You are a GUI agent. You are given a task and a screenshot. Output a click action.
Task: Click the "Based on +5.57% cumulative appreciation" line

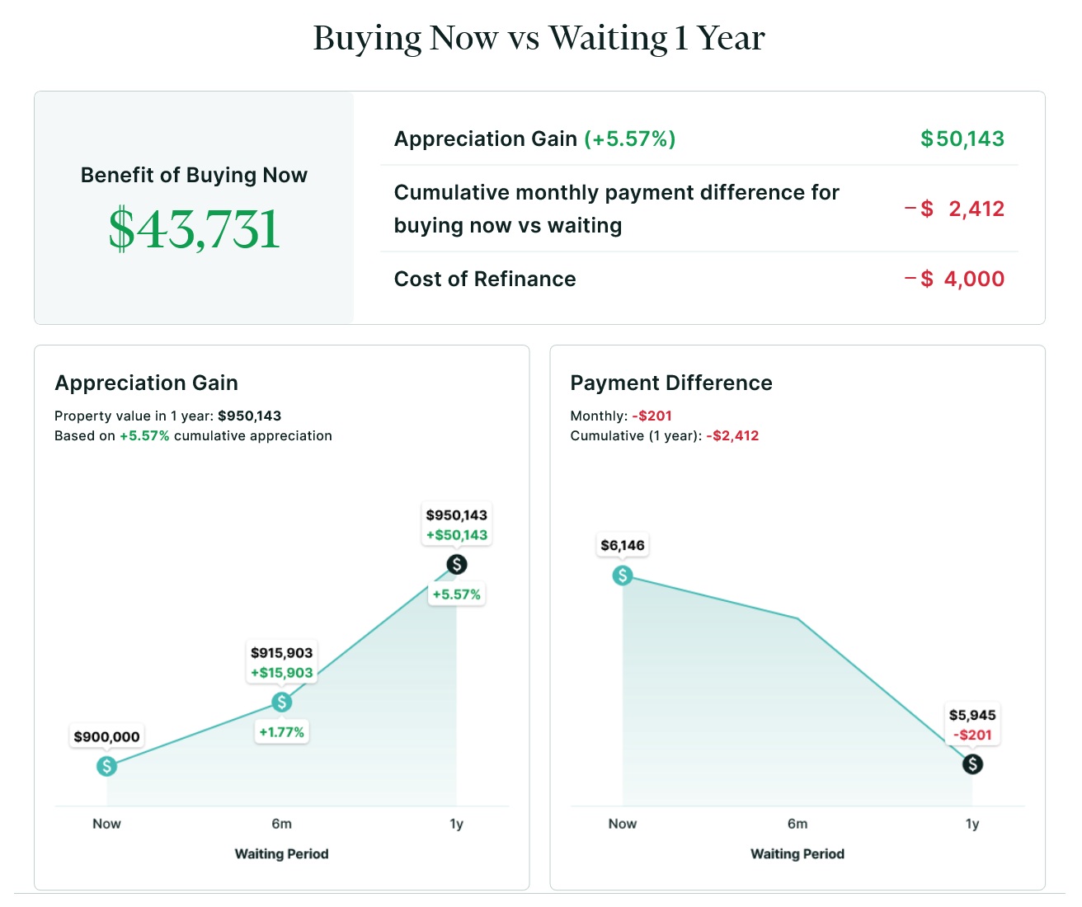pos(193,435)
